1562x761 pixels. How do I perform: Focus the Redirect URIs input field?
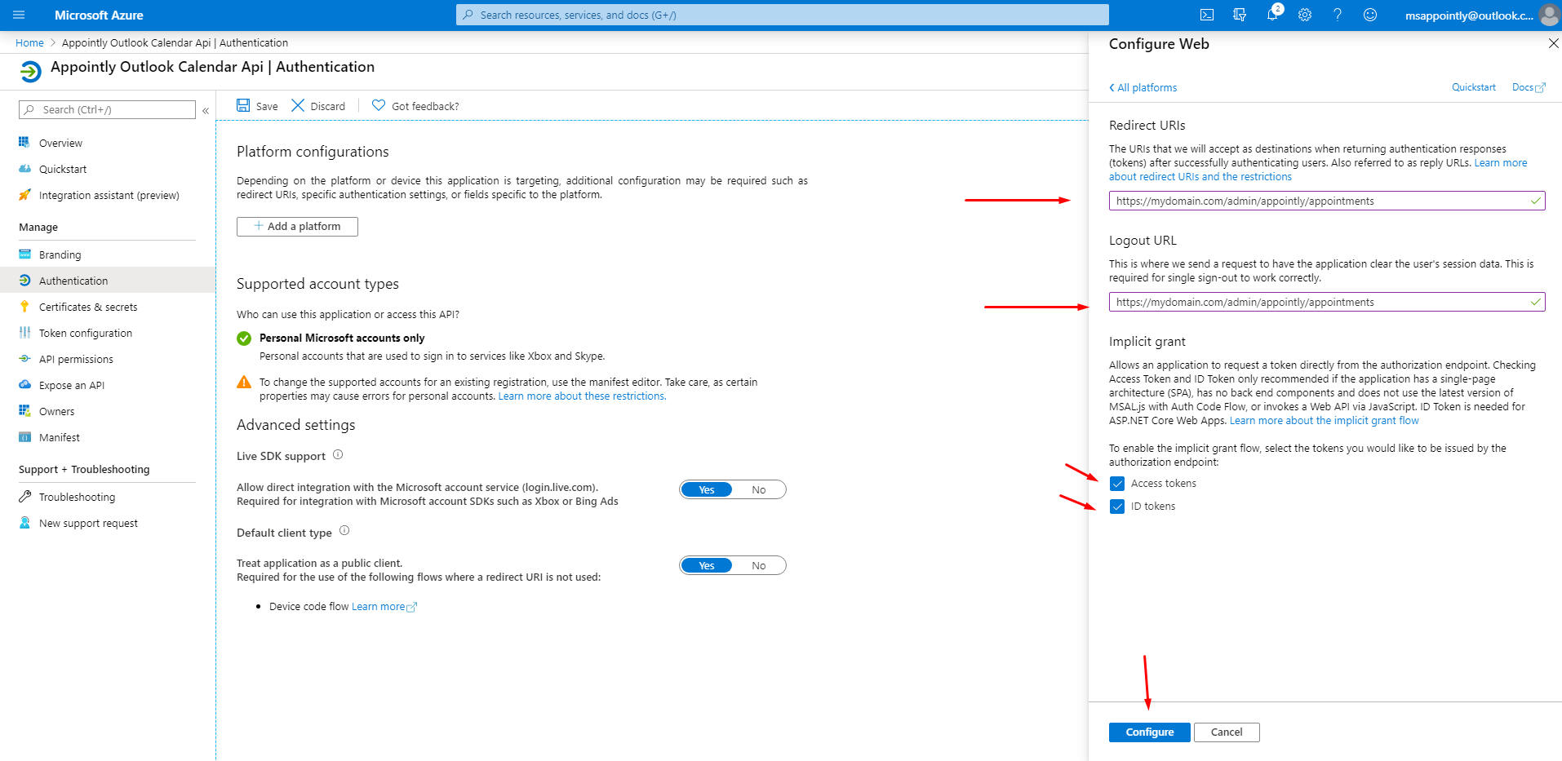click(x=1327, y=201)
